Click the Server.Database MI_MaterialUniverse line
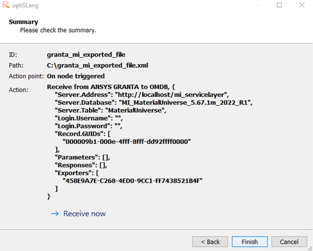This screenshot has height=251, width=313. pos(154,102)
